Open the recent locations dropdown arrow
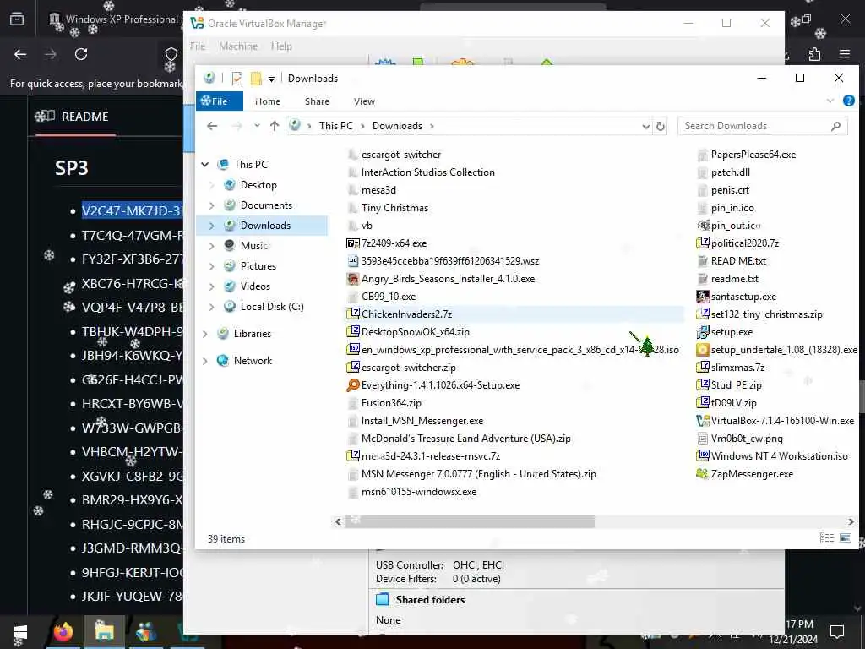Screen dimensions: 865x649 point(257,126)
